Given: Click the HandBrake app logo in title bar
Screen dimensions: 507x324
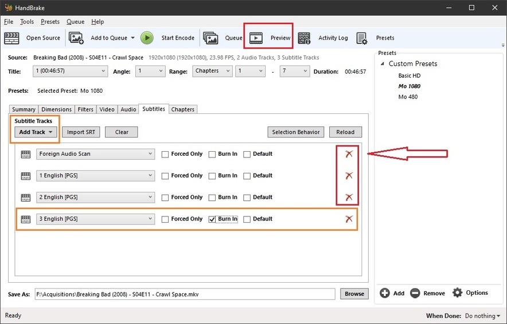Looking at the screenshot, I should 8,7.
